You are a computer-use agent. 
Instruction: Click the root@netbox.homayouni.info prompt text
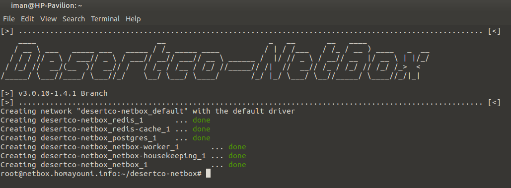pyautogui.click(x=101, y=174)
